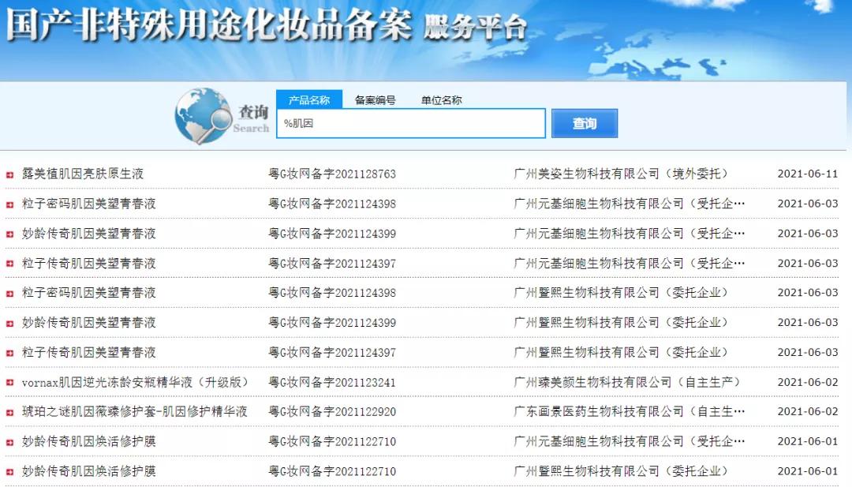Click date 2021-06-11 on the first row
This screenshot has width=852, height=487.
tap(808, 173)
